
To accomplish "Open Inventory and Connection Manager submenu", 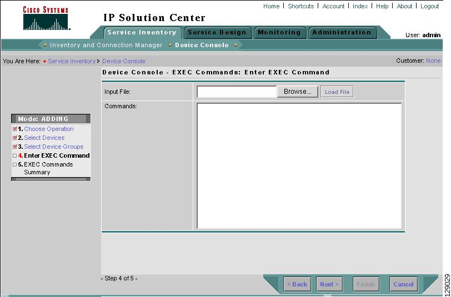I will tap(106, 45).
